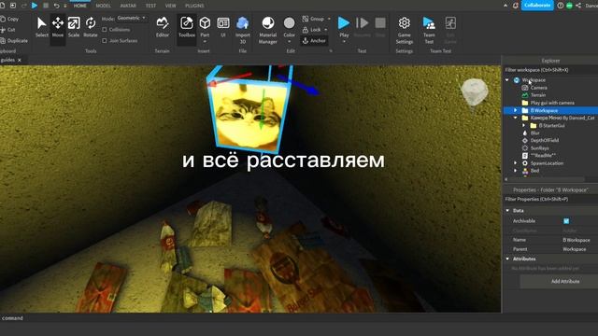
Task: Click the Collaborate button
Action: tap(537, 6)
